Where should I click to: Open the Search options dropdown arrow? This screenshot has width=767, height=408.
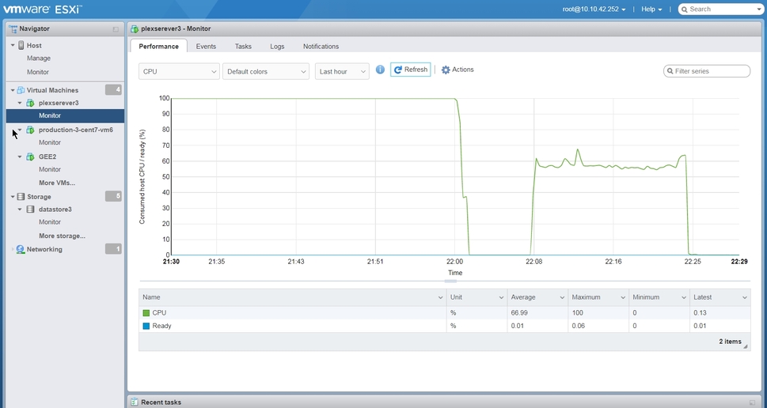coord(759,9)
